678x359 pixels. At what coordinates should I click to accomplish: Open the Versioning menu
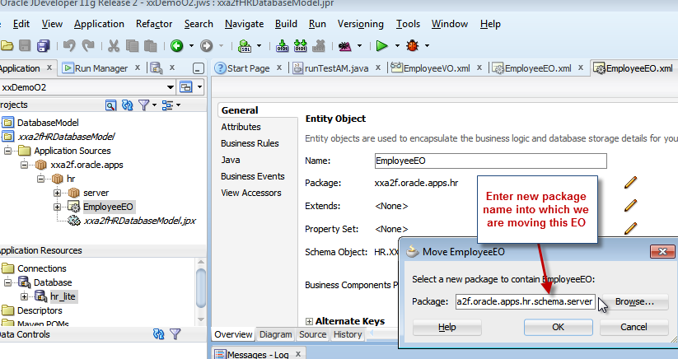pos(360,24)
